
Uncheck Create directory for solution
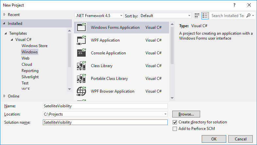[x=175, y=122]
